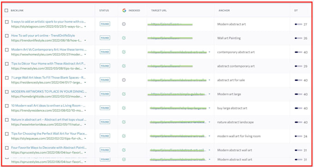Open 'How To sell your art online' link
The height and width of the screenshot is (167, 314).
pyautogui.click(x=43, y=36)
